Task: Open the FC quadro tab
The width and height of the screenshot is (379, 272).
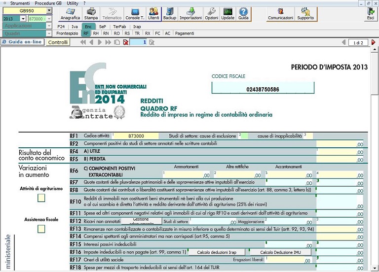Action: [x=157, y=34]
